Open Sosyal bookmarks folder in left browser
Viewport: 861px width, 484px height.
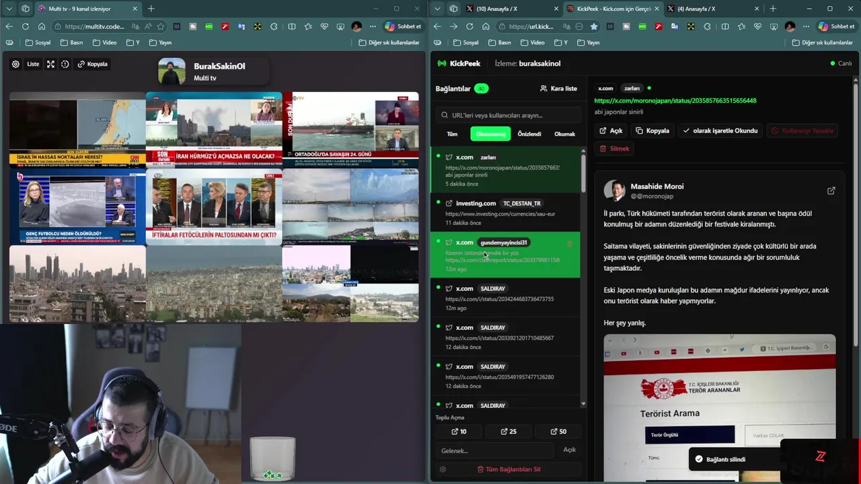(38, 42)
